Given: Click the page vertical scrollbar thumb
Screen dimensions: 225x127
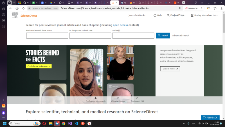Looking at the screenshot, I should click(224, 23).
